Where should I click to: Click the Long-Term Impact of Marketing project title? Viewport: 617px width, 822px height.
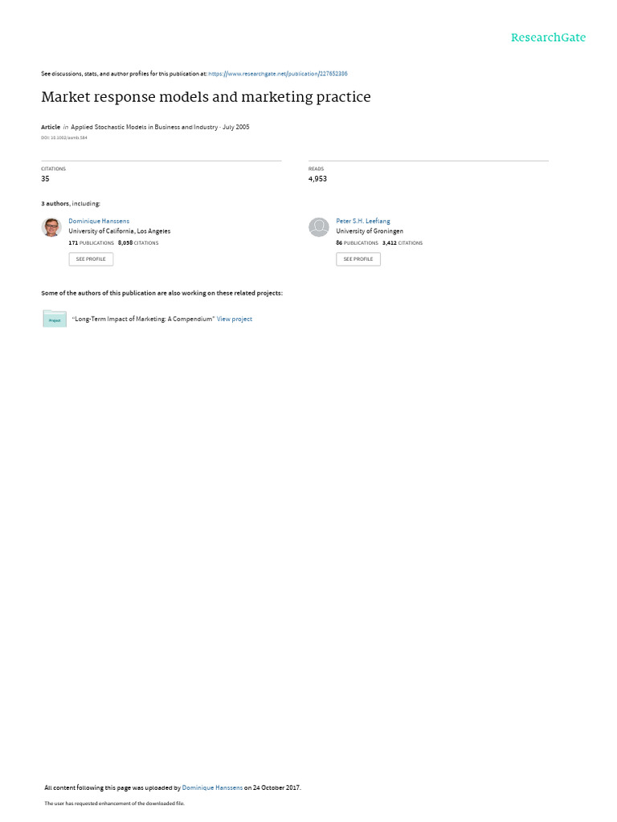tap(143, 319)
